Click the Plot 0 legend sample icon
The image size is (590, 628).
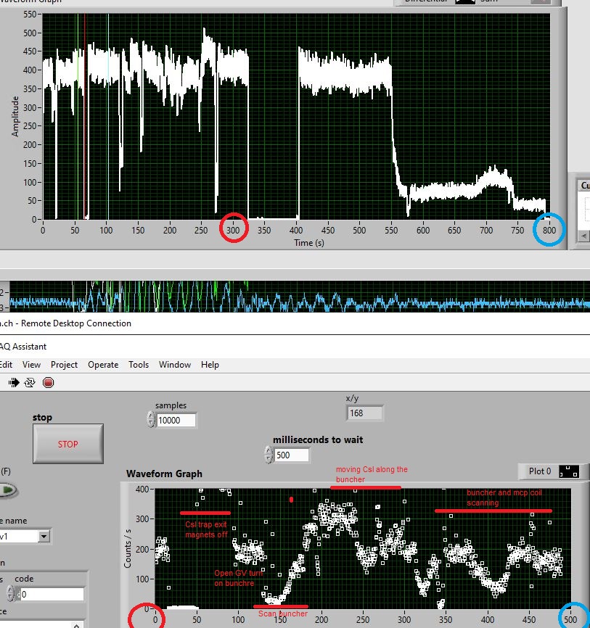pyautogui.click(x=568, y=471)
